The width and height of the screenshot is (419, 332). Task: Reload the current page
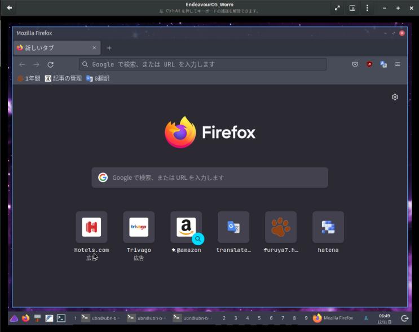pos(51,64)
